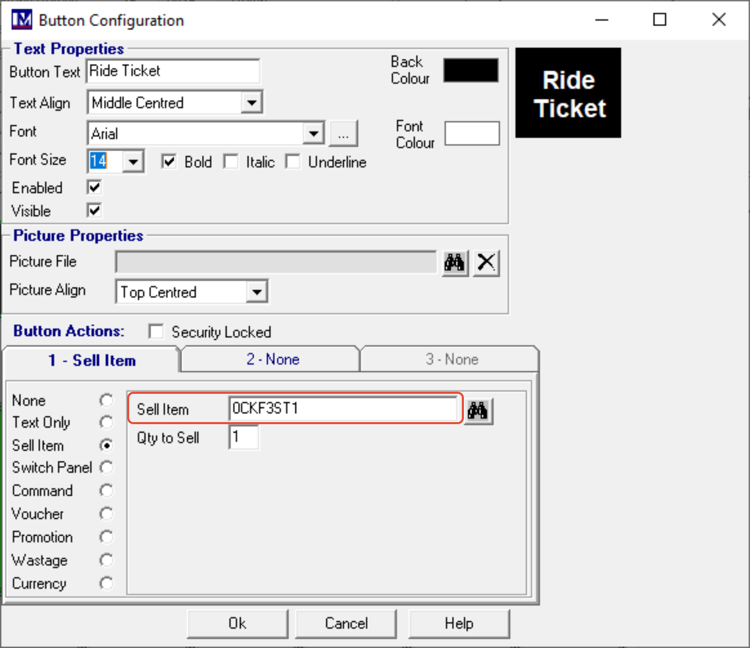The width and height of the screenshot is (750, 648).
Task: Enable the Underline checkbox
Action: (293, 162)
